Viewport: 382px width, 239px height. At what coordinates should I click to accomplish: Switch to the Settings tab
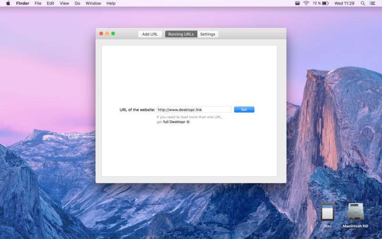pyautogui.click(x=208, y=34)
